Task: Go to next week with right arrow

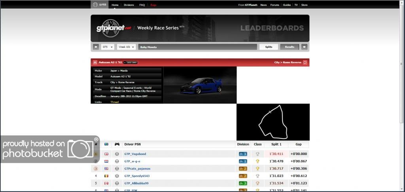Action: tap(304, 47)
